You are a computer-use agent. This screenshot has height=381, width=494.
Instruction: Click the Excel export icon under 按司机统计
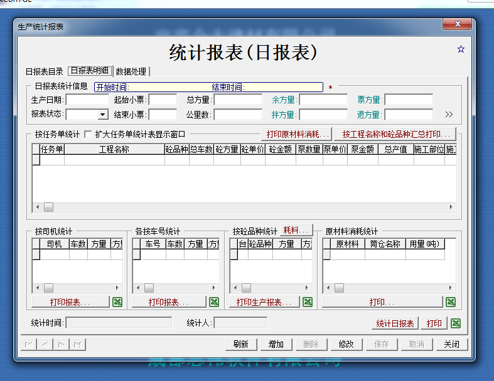click(x=117, y=302)
